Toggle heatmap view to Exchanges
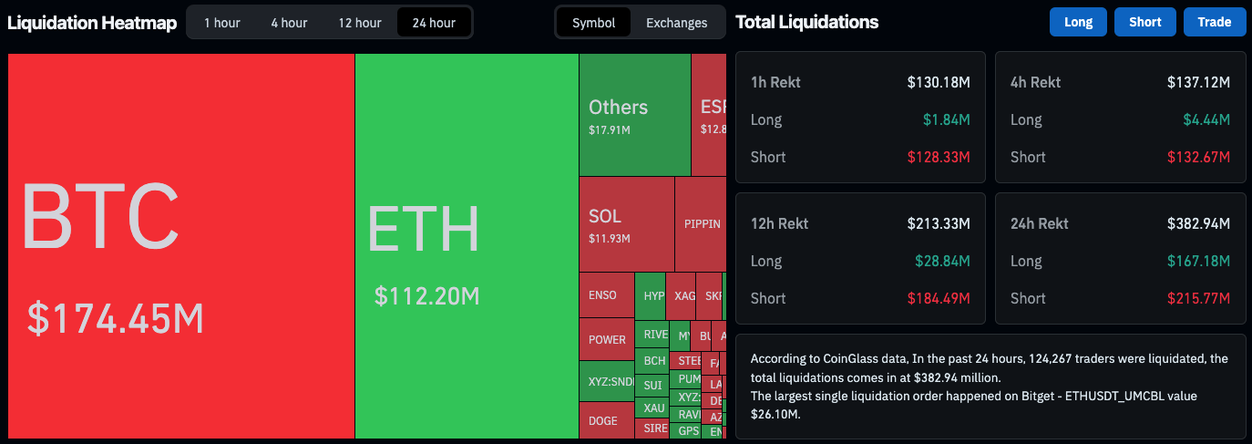This screenshot has height=444, width=1252. coord(676,23)
